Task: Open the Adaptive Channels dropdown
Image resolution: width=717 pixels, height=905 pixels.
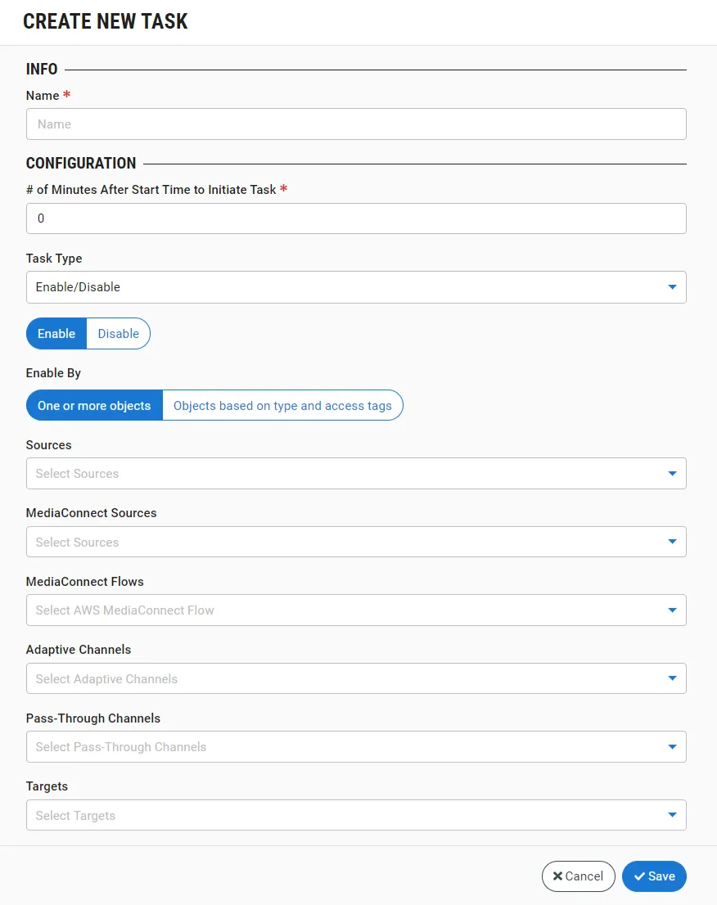Action: (356, 678)
